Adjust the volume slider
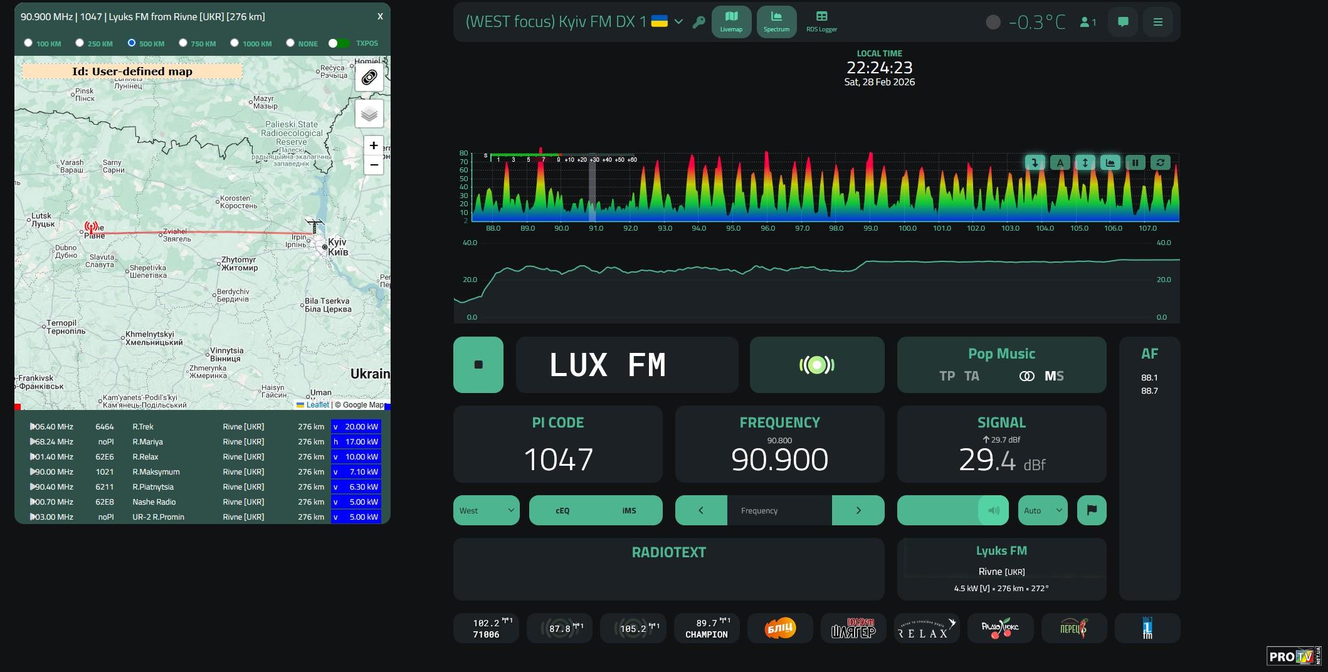Viewport: 1328px width, 672px height. 952,510
